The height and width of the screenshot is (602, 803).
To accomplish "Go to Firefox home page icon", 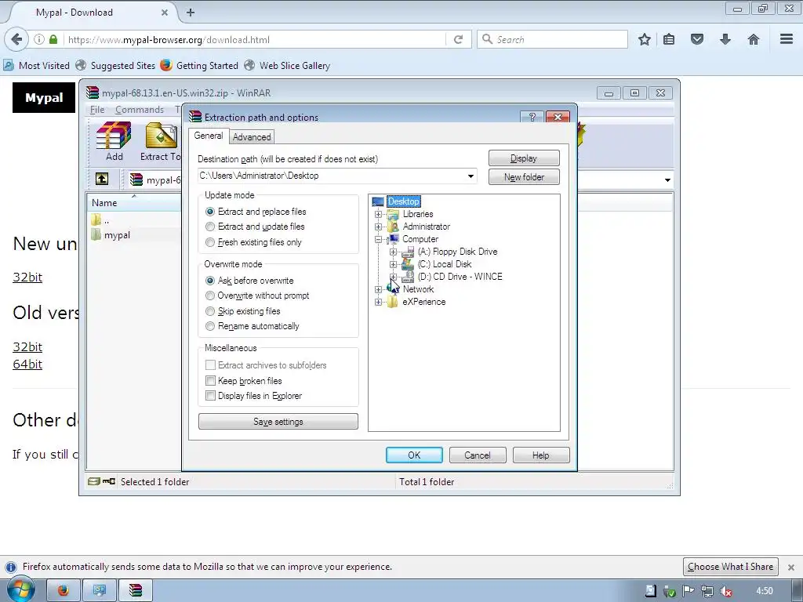I will (x=754, y=39).
